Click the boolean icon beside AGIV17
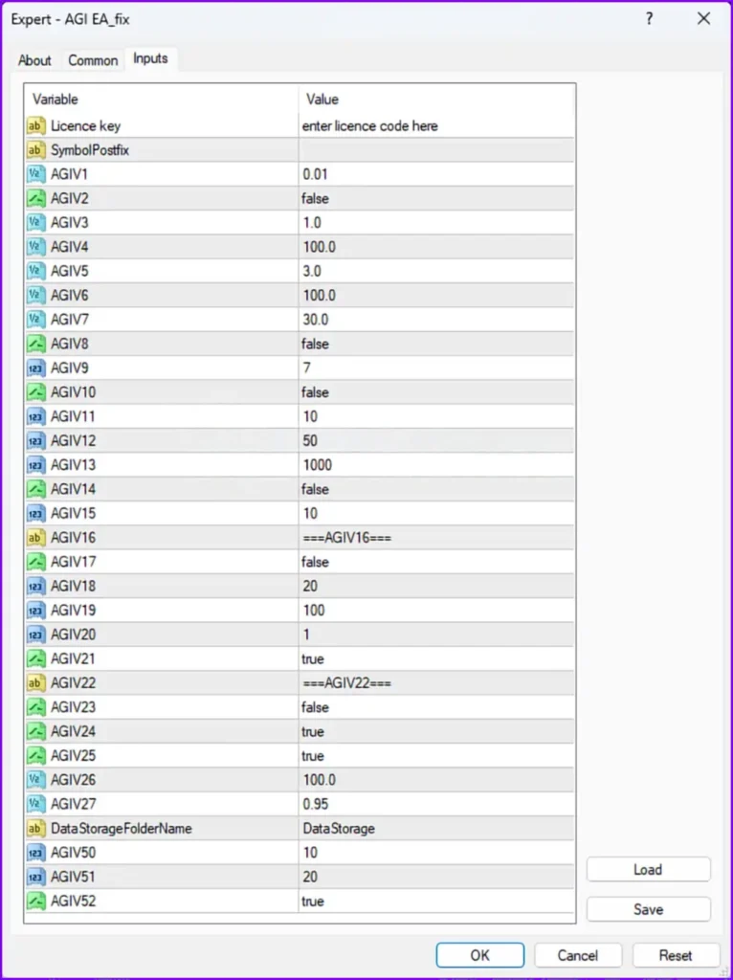 (x=36, y=562)
